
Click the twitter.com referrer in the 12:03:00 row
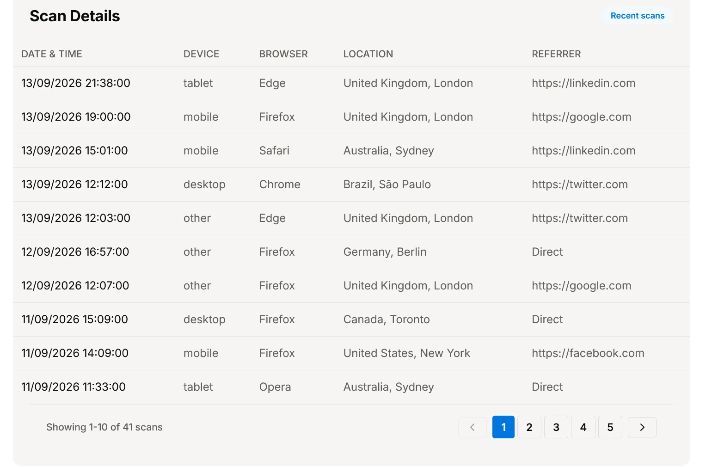point(580,218)
